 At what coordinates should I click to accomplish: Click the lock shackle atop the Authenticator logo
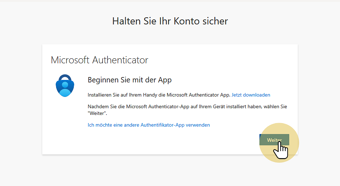coord(65,78)
